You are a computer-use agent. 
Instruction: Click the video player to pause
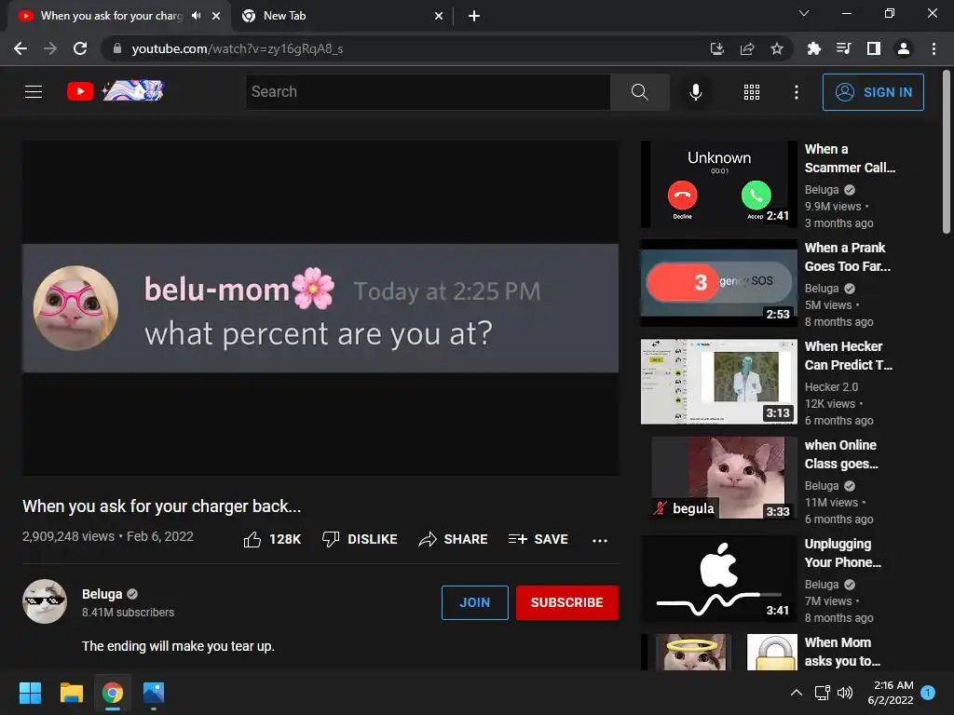point(320,307)
